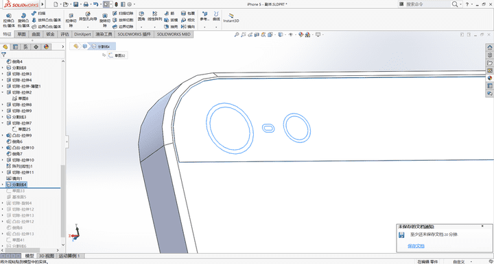This screenshot has width=494, height=264.
Task: Close the unsaved document notification popup
Action: (482, 226)
